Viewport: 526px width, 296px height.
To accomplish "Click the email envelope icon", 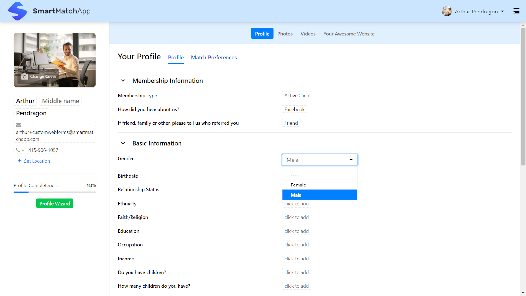I will click(x=18, y=125).
